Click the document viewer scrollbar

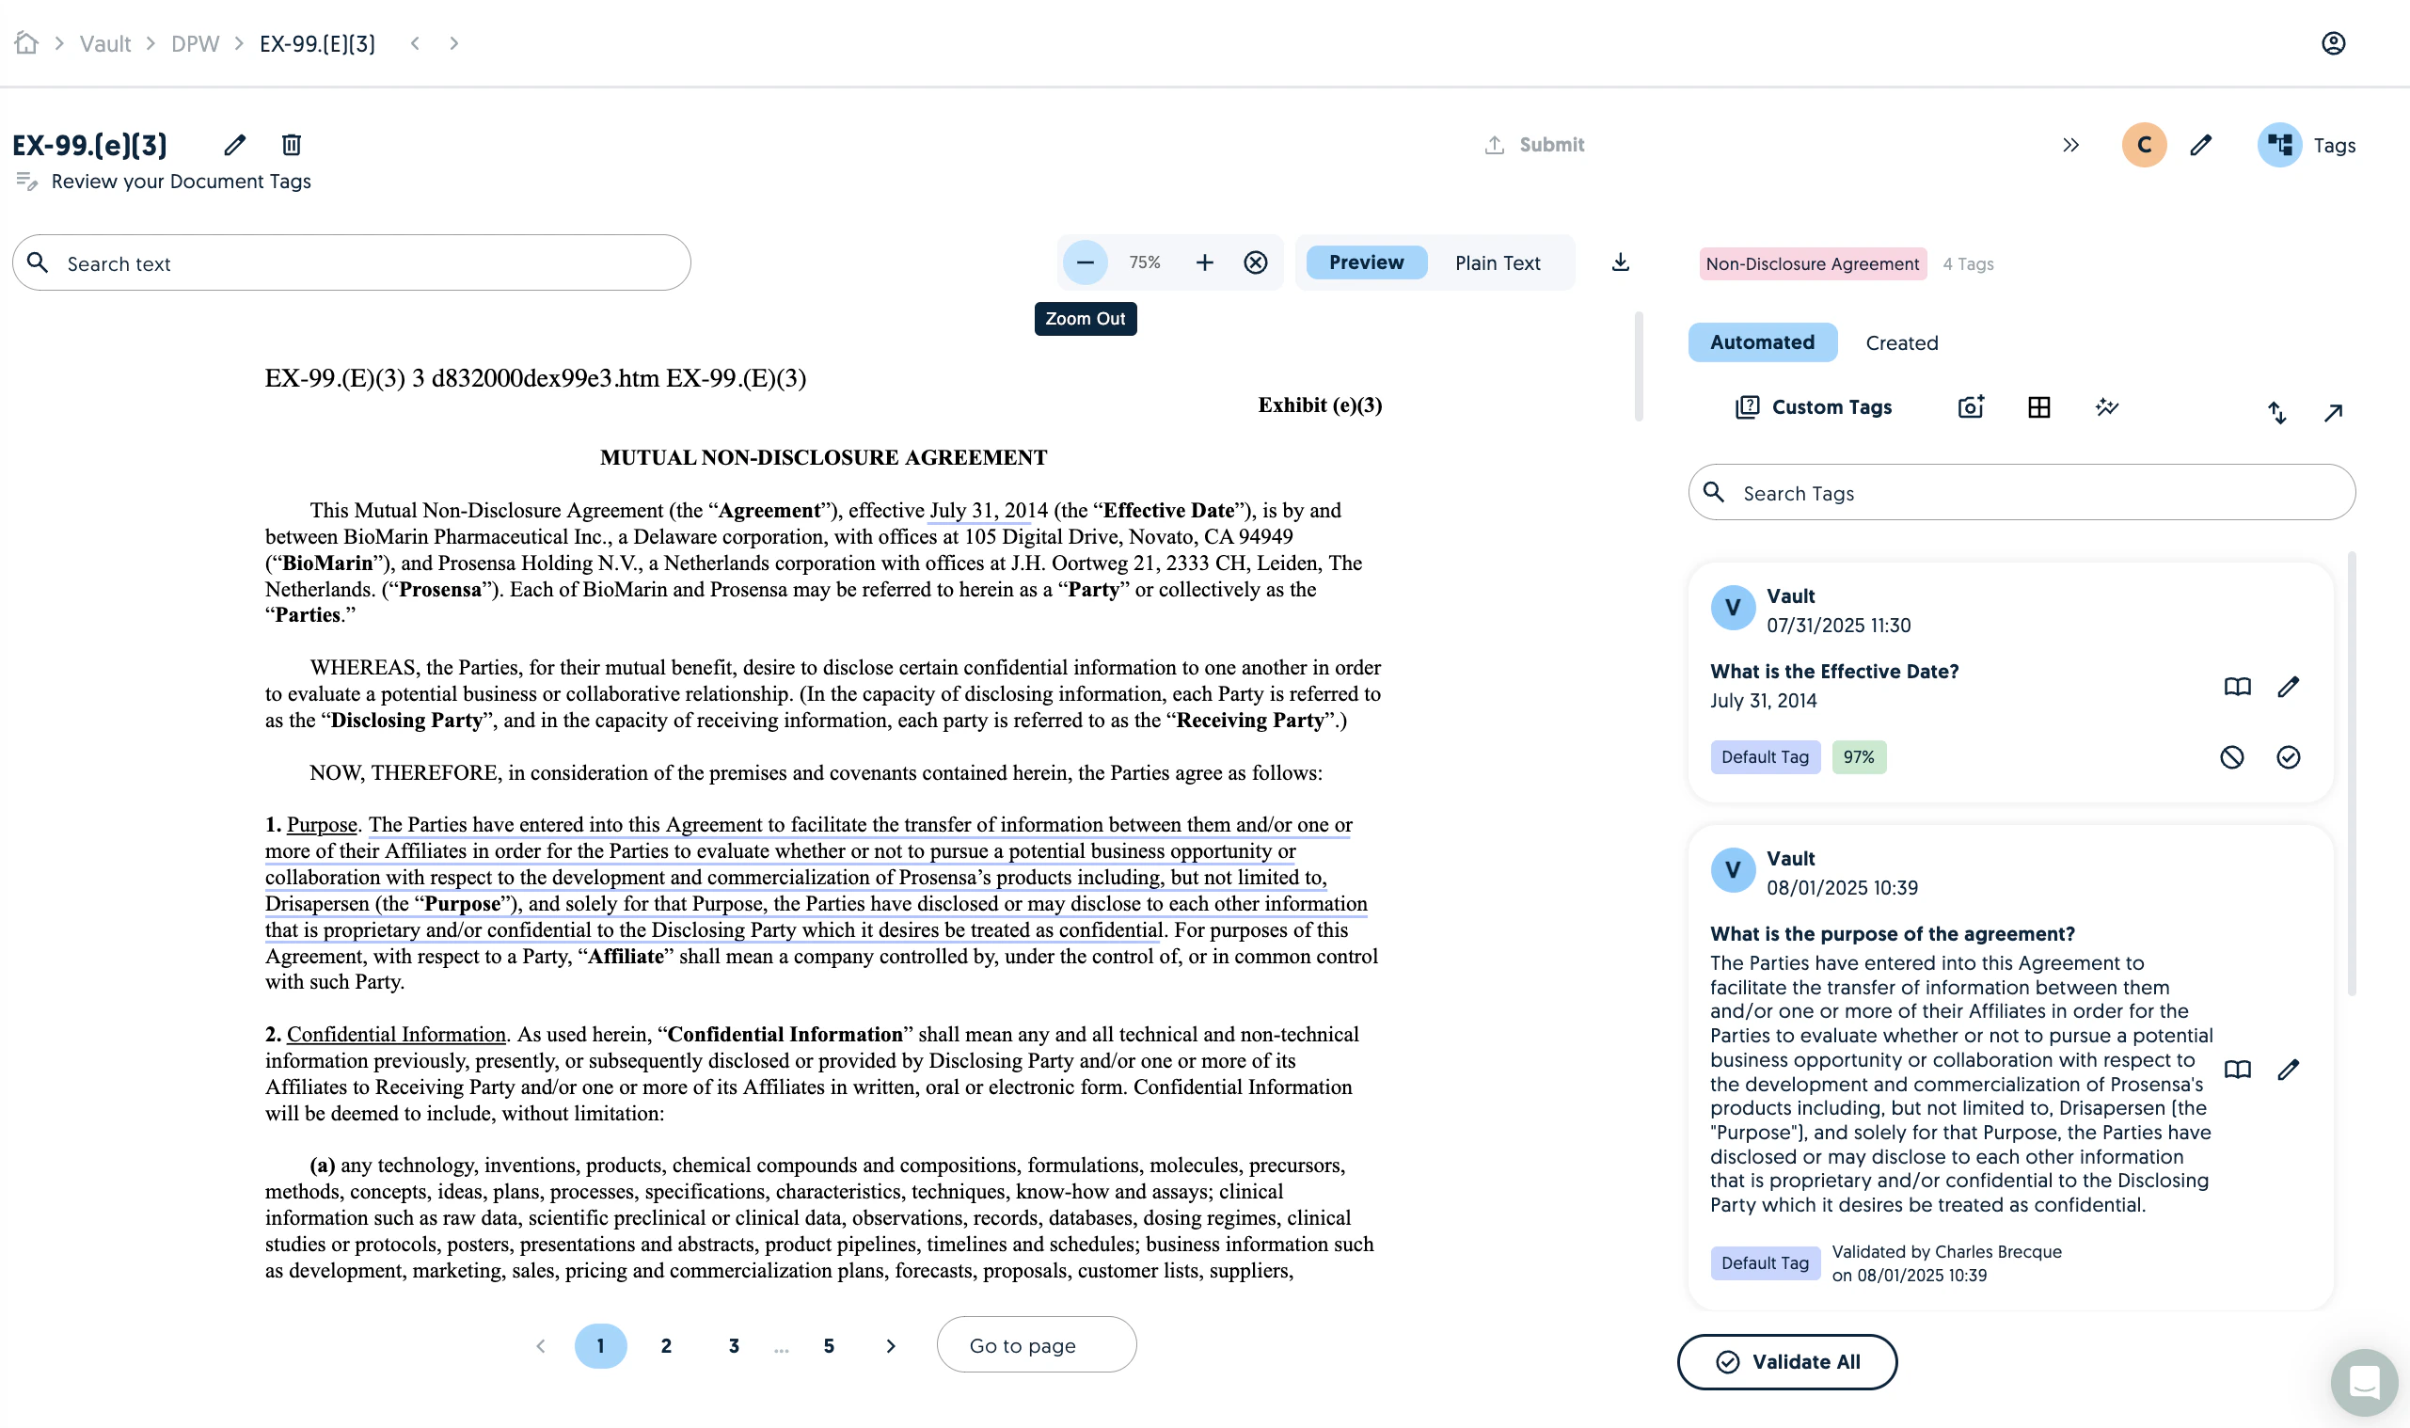[1639, 367]
